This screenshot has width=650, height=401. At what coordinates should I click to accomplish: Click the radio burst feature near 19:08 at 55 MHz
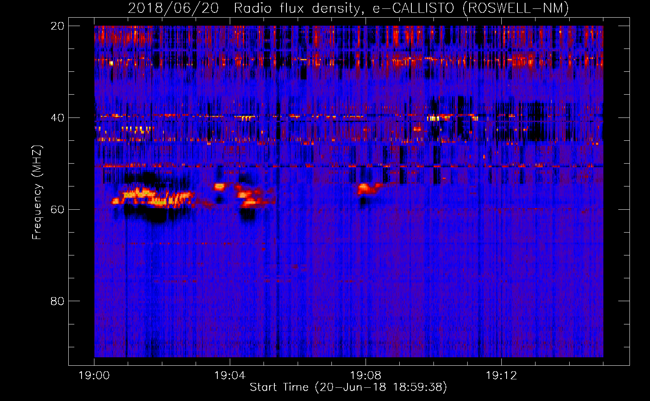click(370, 188)
